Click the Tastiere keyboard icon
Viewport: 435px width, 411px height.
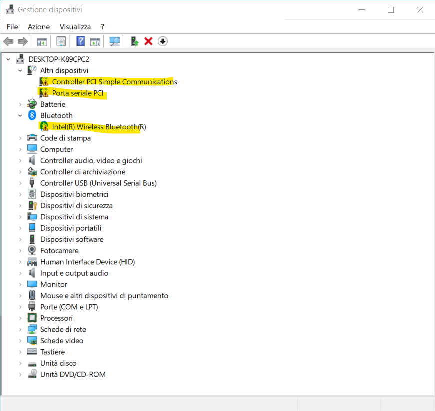(x=32, y=352)
